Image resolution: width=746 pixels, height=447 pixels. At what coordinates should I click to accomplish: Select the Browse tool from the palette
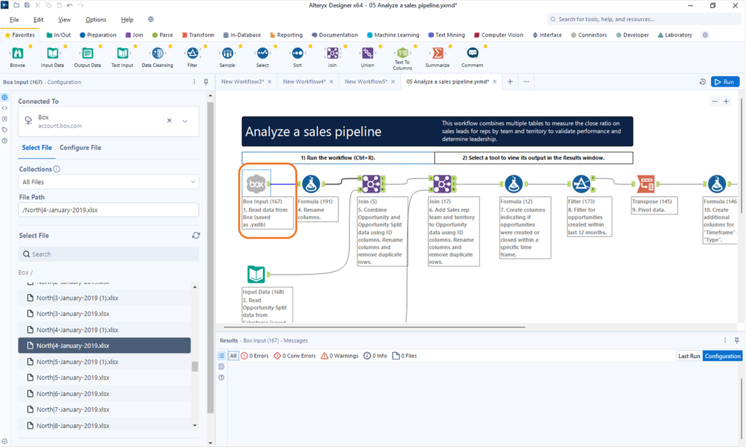[x=18, y=52]
